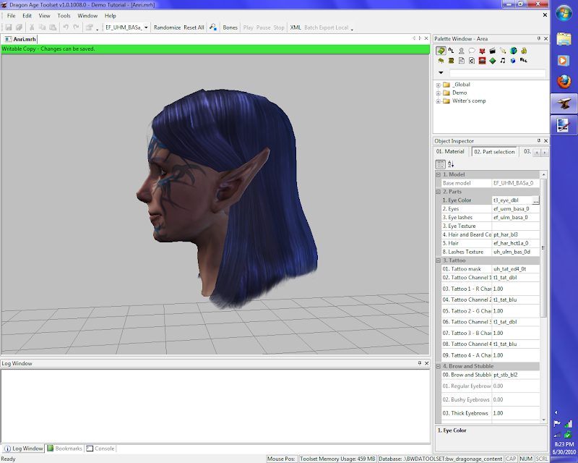Switch to the 01. Material tab
The height and width of the screenshot is (463, 578).
click(451, 152)
